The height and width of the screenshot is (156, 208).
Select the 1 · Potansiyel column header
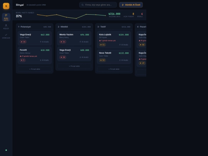pyautogui.click(x=35, y=27)
